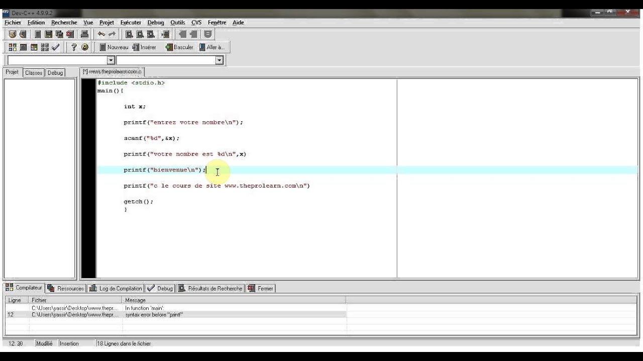
Task: Open the Résultats de Recherche tab
Action: point(210,288)
